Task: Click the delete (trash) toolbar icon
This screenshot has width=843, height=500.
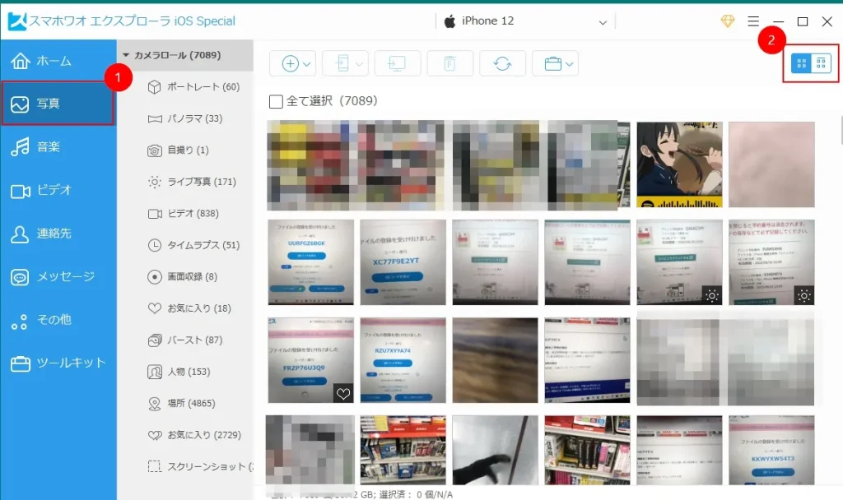Action: 449,62
